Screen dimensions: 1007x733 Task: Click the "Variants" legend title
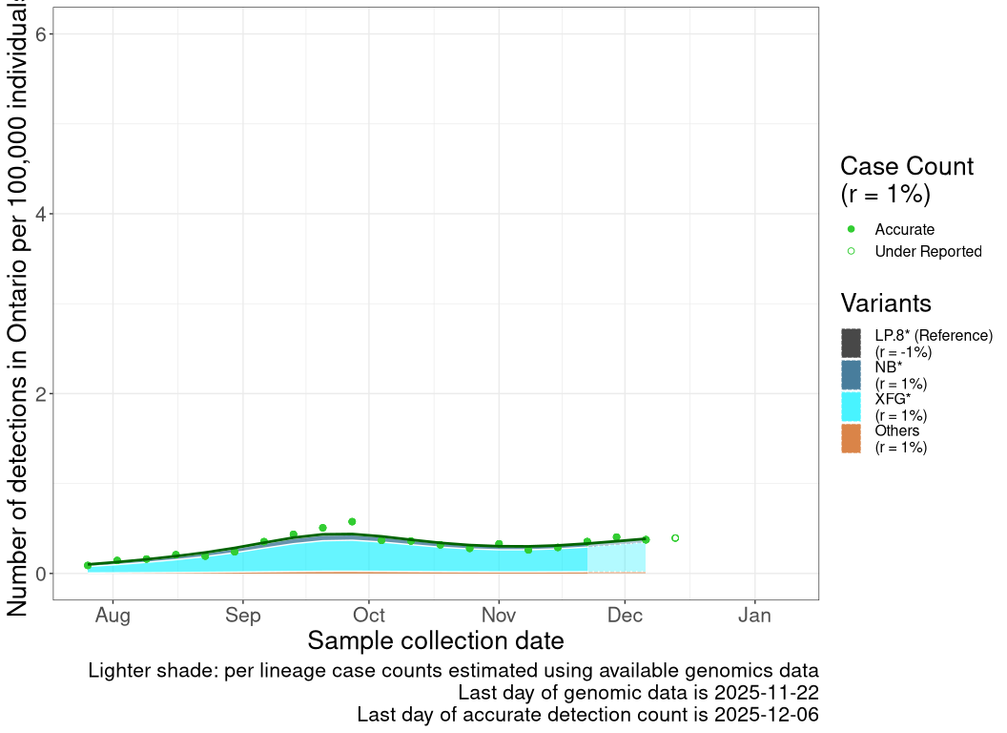pos(885,303)
